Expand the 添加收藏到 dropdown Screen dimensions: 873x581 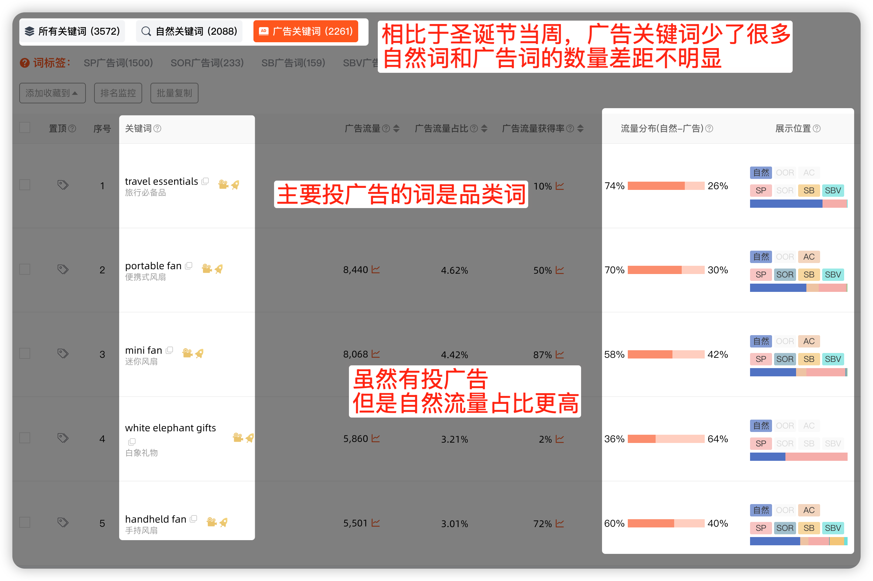52,93
